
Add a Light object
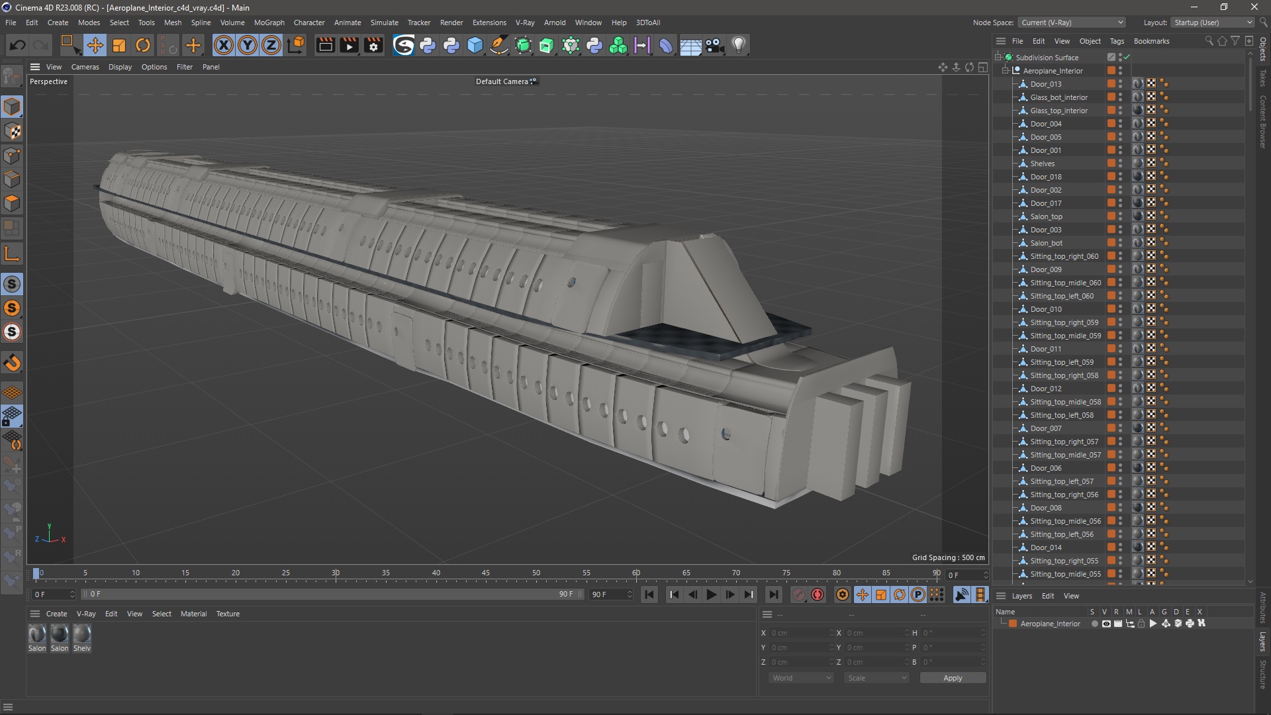pos(739,45)
